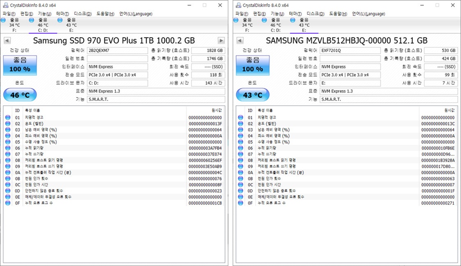Click PCIe 3.0 x4 transfer mode field in left window

[118, 75]
